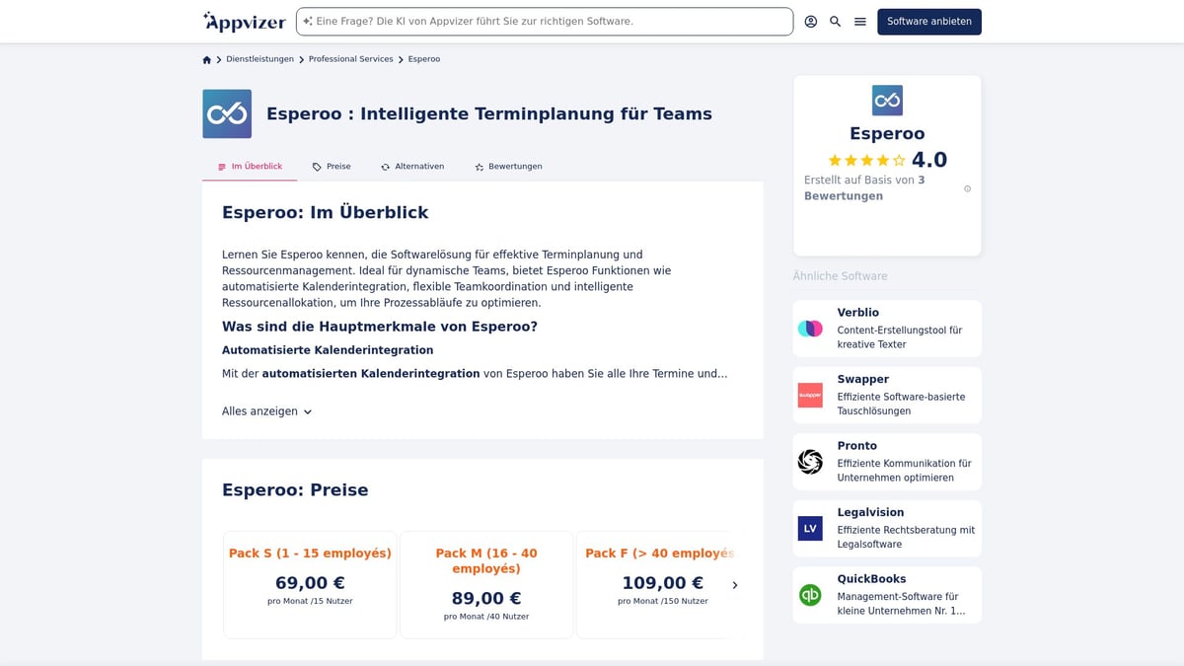Focus the Appvizer AI search field
This screenshot has width=1184, height=666.
545,22
